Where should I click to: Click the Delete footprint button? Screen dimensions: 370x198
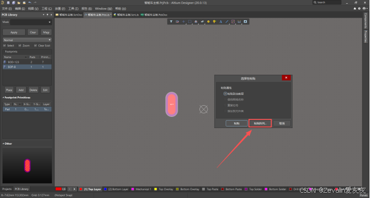33,90
